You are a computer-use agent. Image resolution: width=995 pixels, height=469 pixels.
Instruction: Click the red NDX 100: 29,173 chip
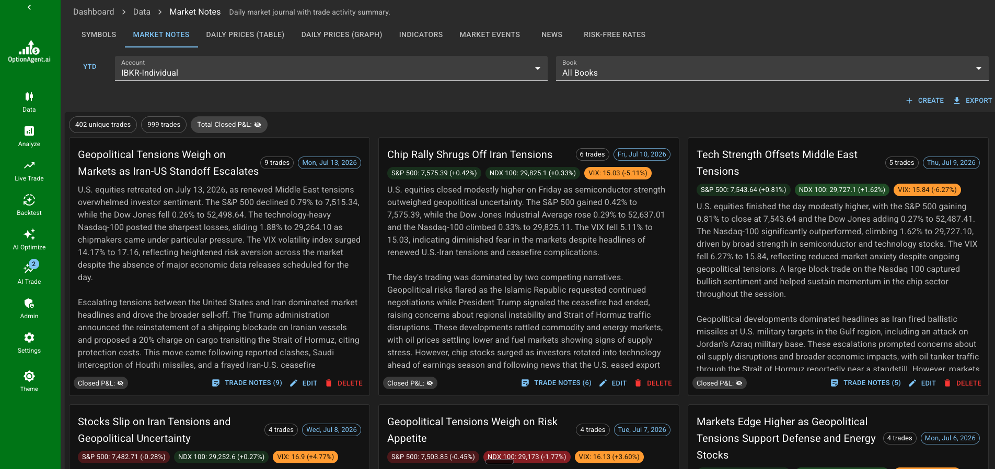(x=527, y=457)
